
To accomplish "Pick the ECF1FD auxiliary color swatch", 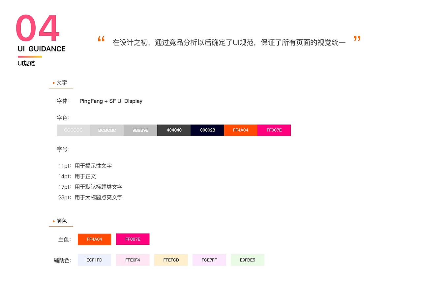I will coord(94,260).
